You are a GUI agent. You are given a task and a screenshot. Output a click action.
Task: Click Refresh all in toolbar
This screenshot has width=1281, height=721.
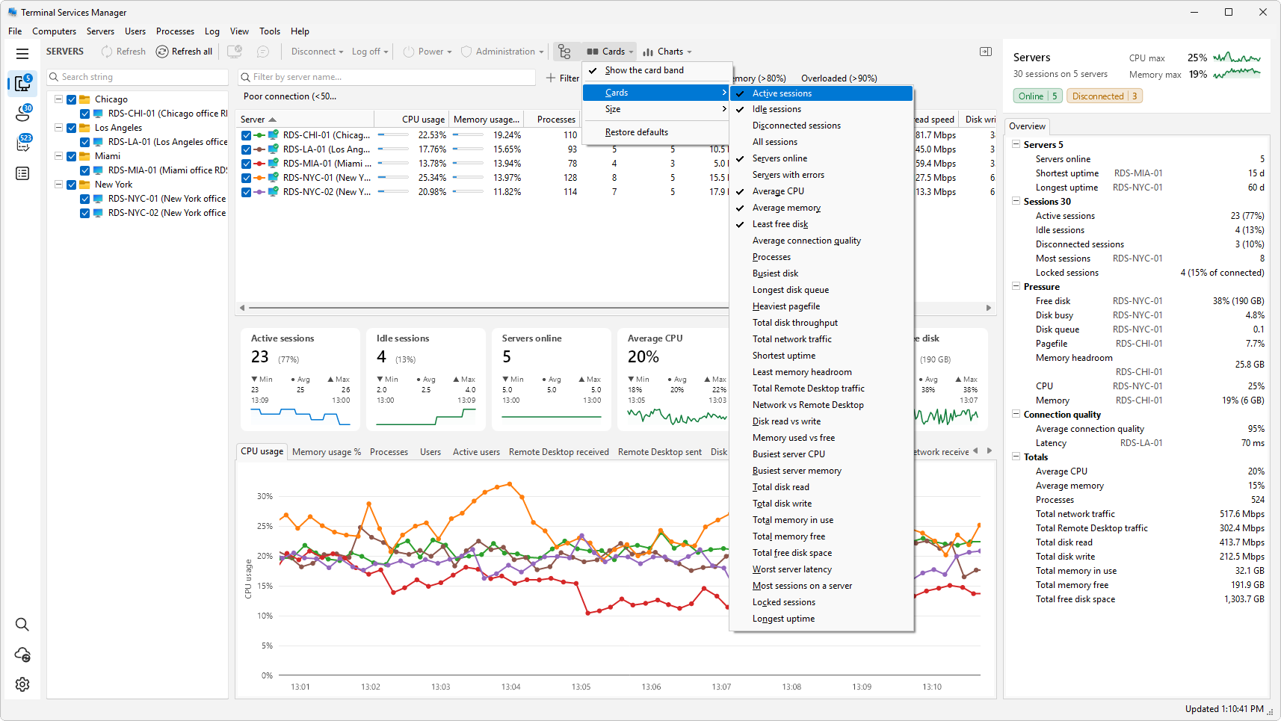pyautogui.click(x=184, y=52)
